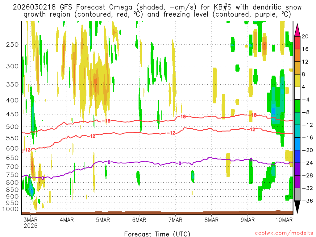The height and width of the screenshot is (237, 316).
Task: Click the title line about dendritic snow growth region
Action: coord(157,15)
